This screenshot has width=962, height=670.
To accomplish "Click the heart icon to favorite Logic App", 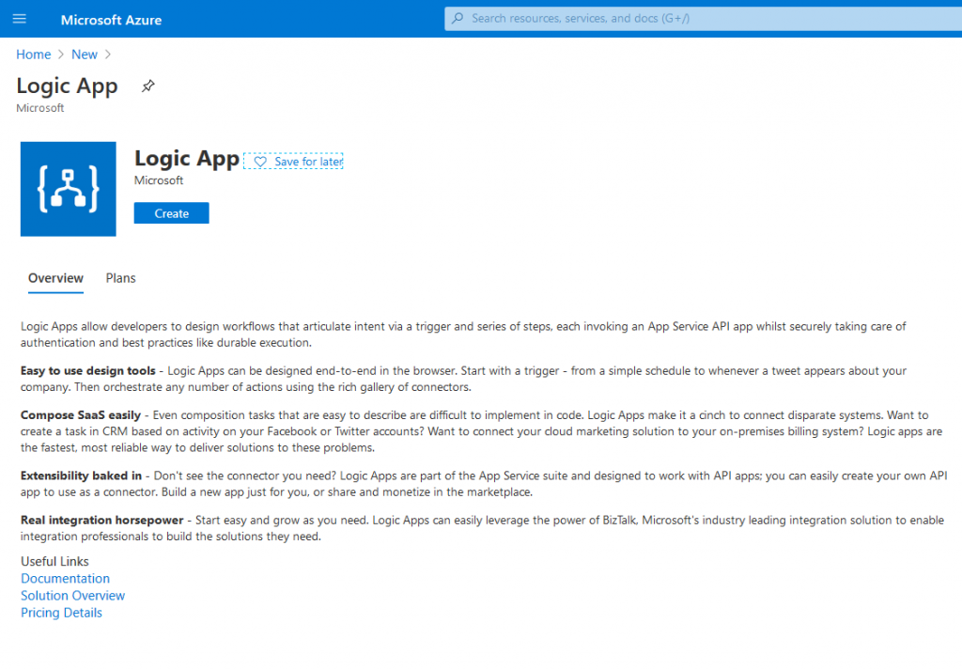I will coord(260,161).
